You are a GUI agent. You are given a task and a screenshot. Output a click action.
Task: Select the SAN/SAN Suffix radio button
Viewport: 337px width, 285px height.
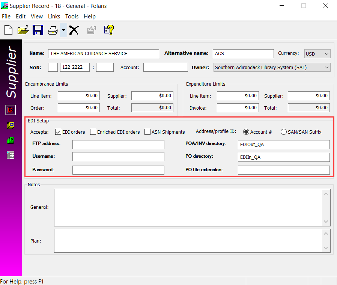284,132
